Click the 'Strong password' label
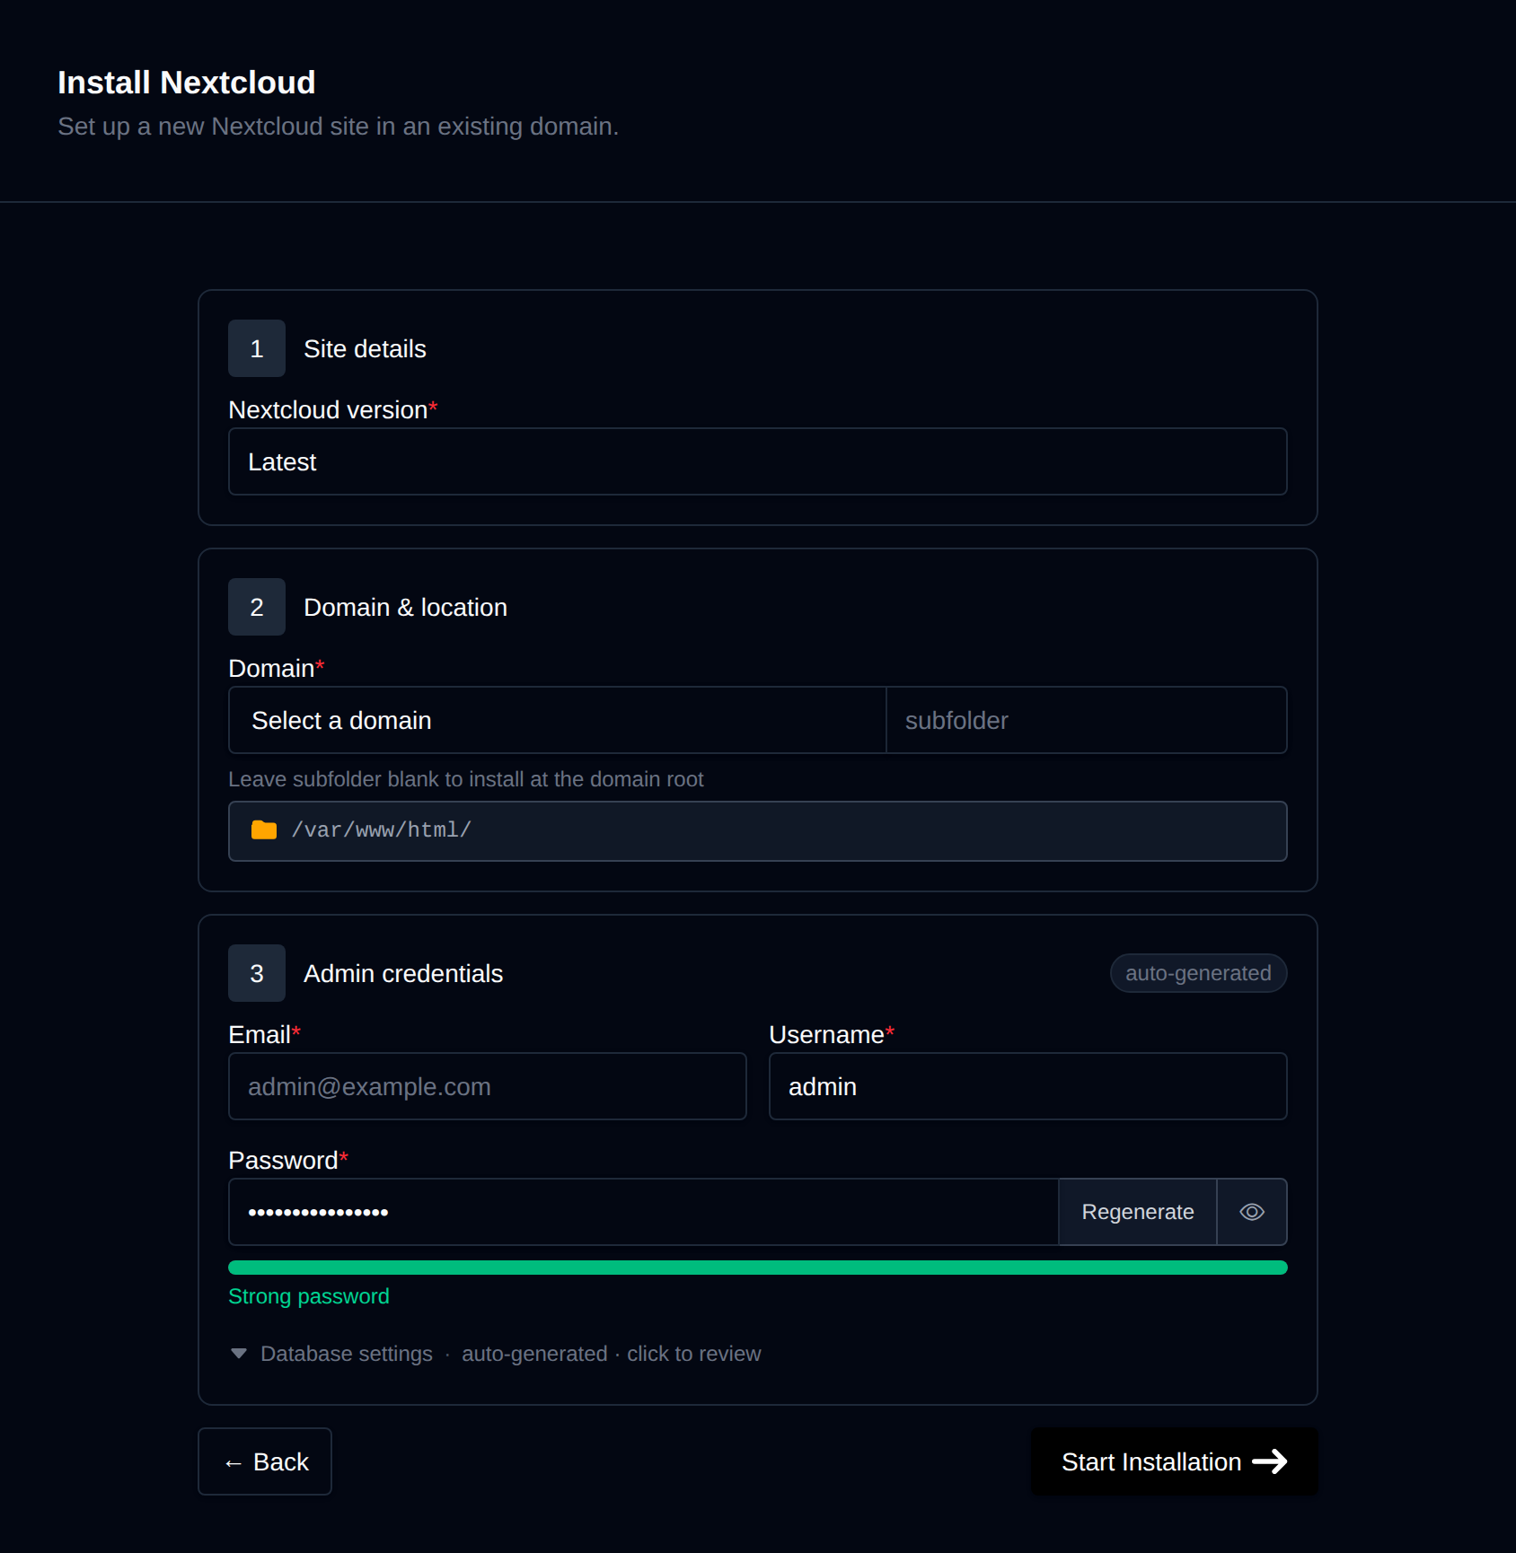Image resolution: width=1516 pixels, height=1553 pixels. click(309, 1296)
